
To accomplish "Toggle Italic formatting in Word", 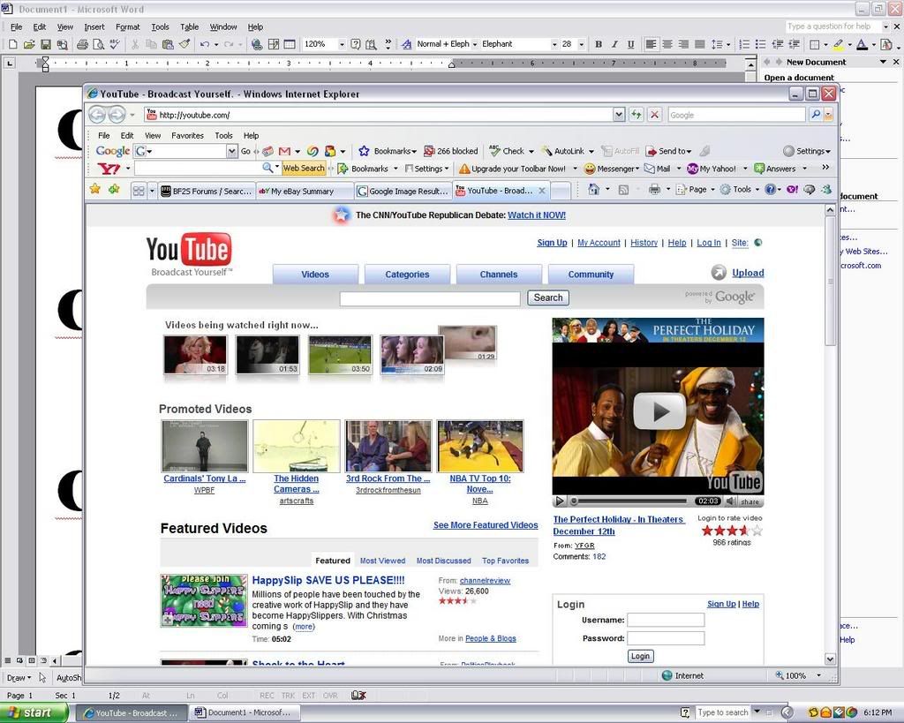I will [614, 44].
